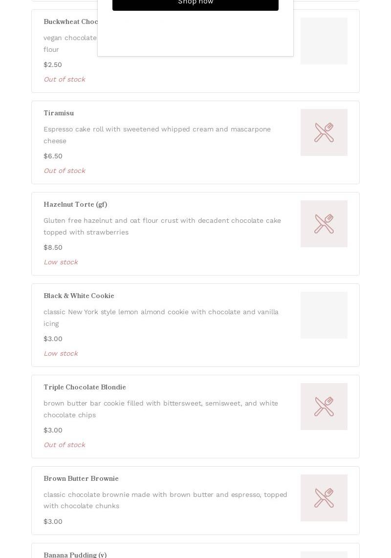
Task: Click the Hazelnut Torte $8.50 price
Action: coord(53,247)
